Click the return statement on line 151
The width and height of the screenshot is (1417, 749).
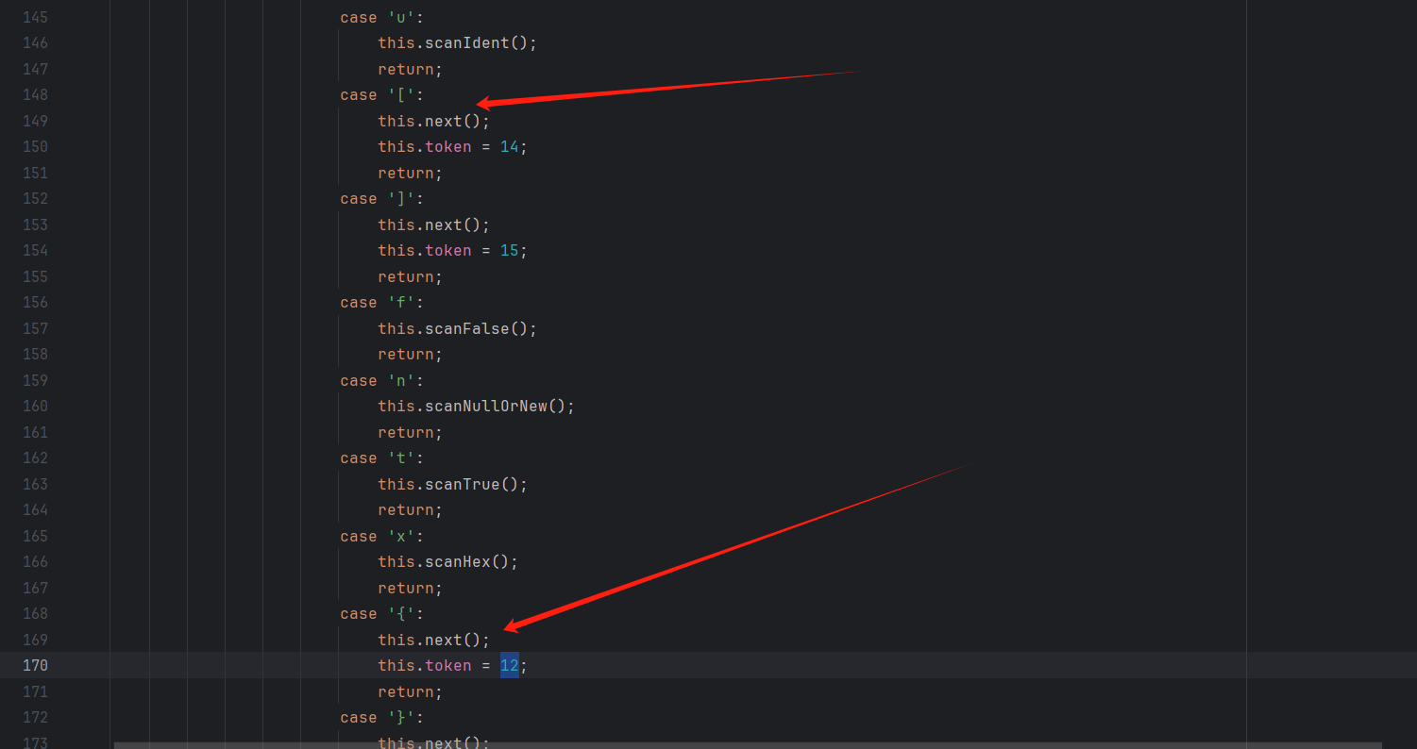(411, 173)
